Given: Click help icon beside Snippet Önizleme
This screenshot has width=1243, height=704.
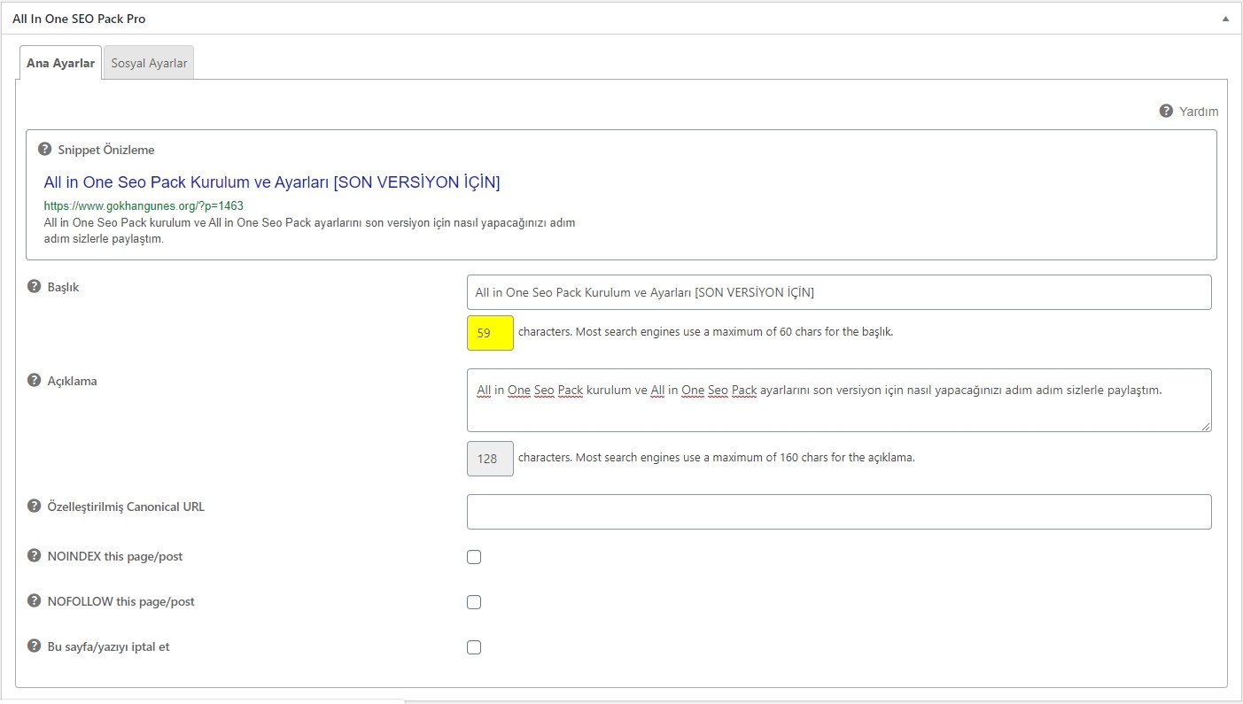Looking at the screenshot, I should click(x=45, y=150).
